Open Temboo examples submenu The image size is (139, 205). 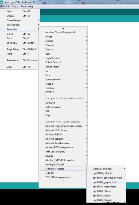pyautogui.click(x=63, y=88)
